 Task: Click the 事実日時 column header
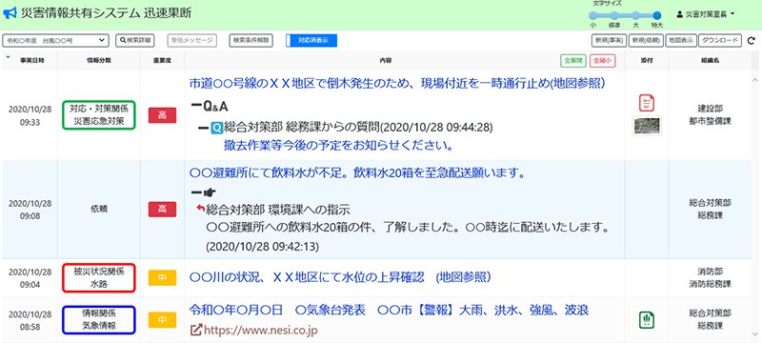pyautogui.click(x=30, y=61)
